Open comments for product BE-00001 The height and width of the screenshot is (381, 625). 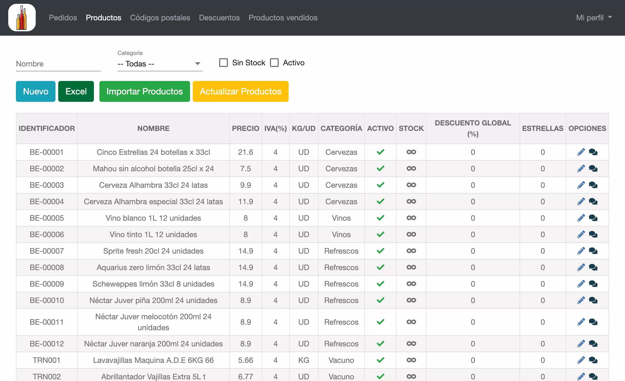(593, 152)
